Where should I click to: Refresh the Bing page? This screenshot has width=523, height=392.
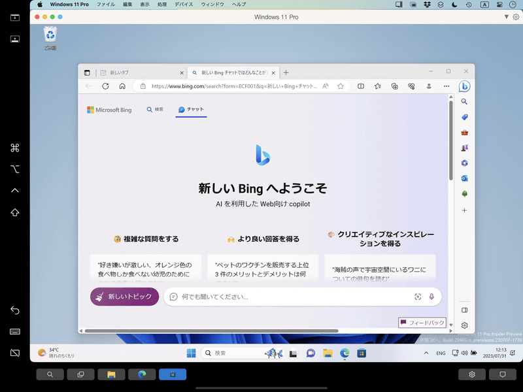pos(105,86)
